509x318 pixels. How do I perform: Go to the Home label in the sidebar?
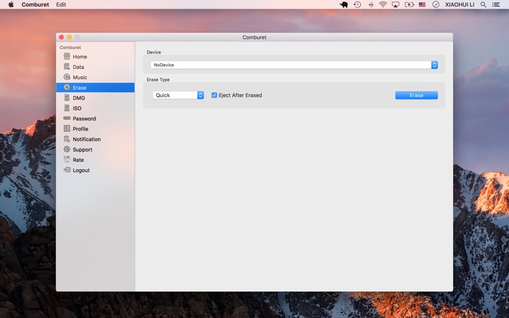click(x=80, y=57)
